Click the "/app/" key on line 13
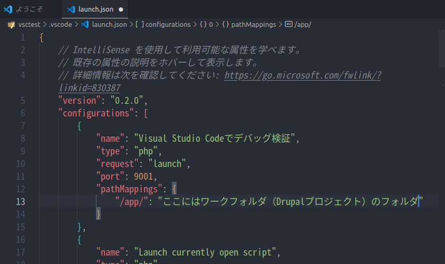 [132, 202]
